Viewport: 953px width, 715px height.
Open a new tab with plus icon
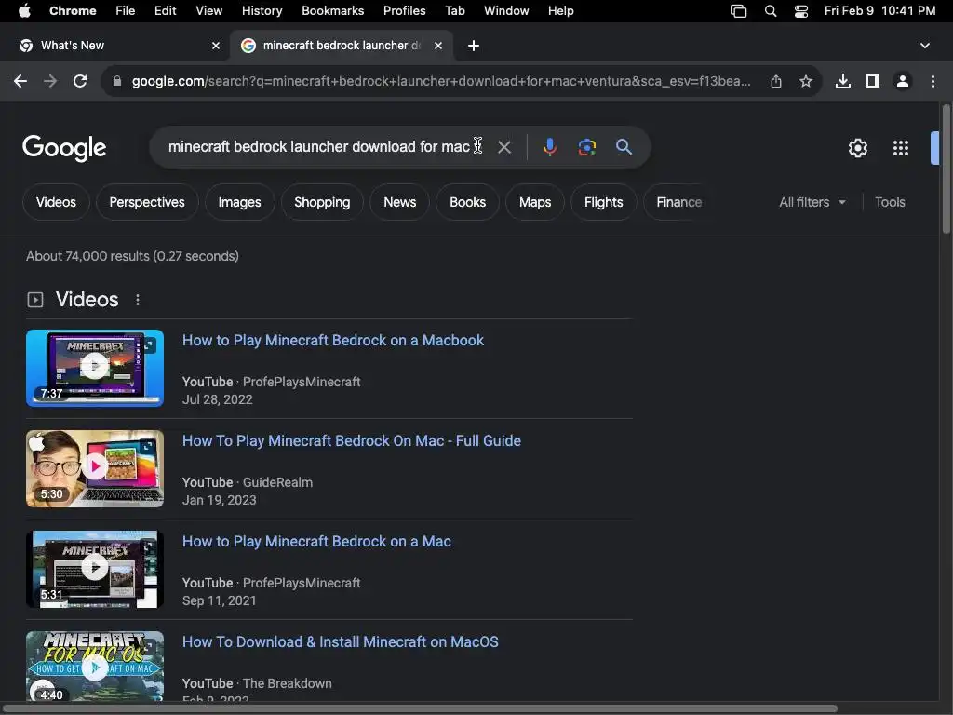(x=474, y=46)
